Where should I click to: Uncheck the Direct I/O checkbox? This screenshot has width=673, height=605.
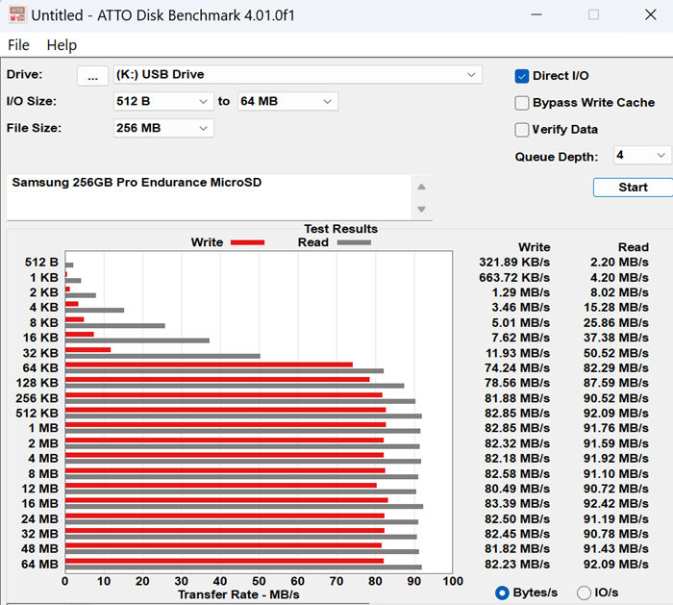click(521, 76)
